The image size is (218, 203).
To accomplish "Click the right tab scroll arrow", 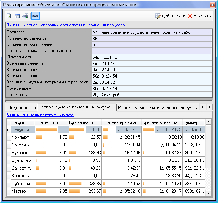I will [x=210, y=107].
